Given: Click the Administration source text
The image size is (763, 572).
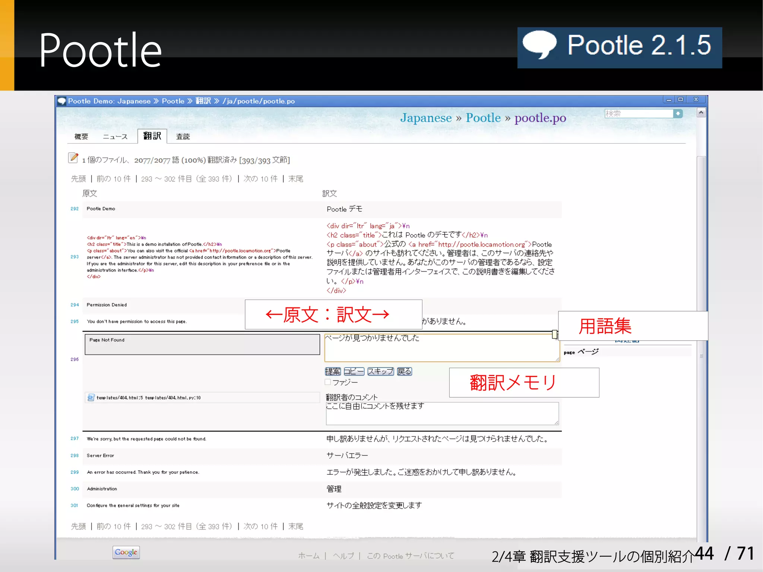Looking at the screenshot, I should 102,489.
